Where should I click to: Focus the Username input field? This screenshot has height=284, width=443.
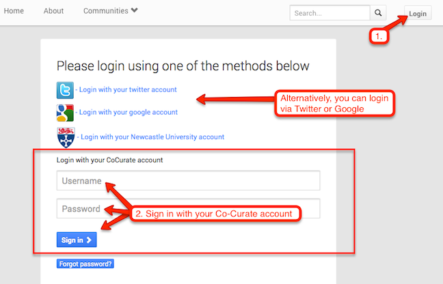(189, 181)
